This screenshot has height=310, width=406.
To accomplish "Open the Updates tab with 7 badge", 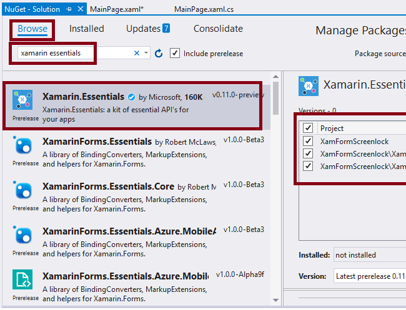I will coord(147,29).
